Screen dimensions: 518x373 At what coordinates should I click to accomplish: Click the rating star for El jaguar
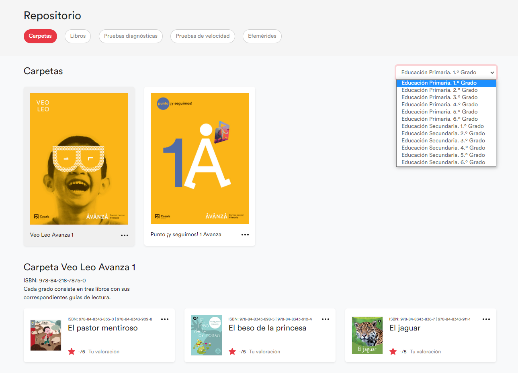pyautogui.click(x=393, y=352)
